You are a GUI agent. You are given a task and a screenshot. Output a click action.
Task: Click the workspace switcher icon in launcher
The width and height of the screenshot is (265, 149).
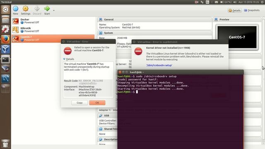click(x=5, y=89)
